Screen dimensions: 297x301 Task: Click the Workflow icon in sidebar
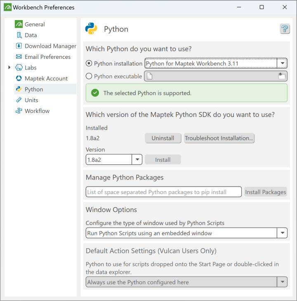pos(19,111)
